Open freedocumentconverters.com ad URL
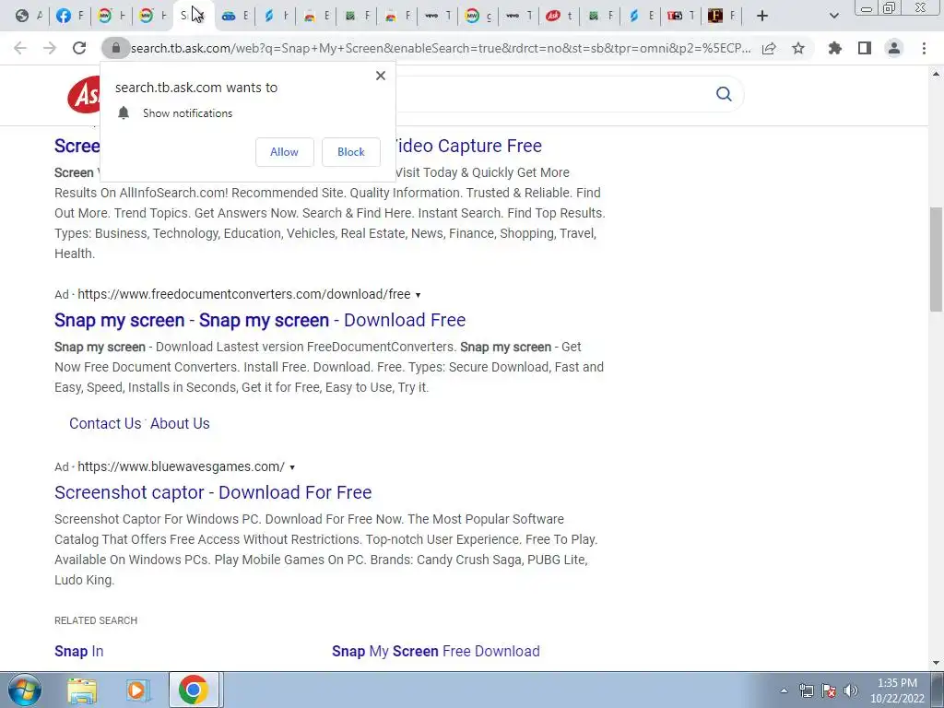The height and width of the screenshot is (708, 944). (x=243, y=294)
